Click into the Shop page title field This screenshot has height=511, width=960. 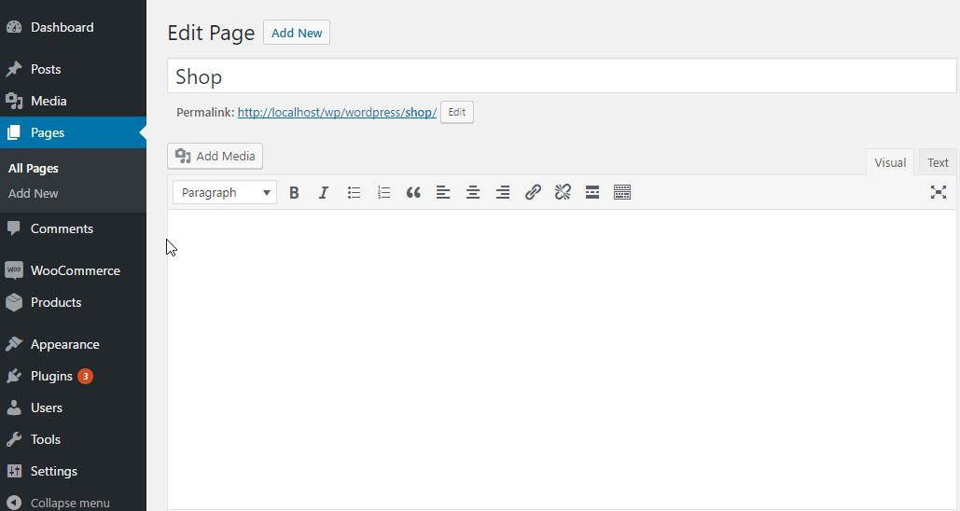562,76
